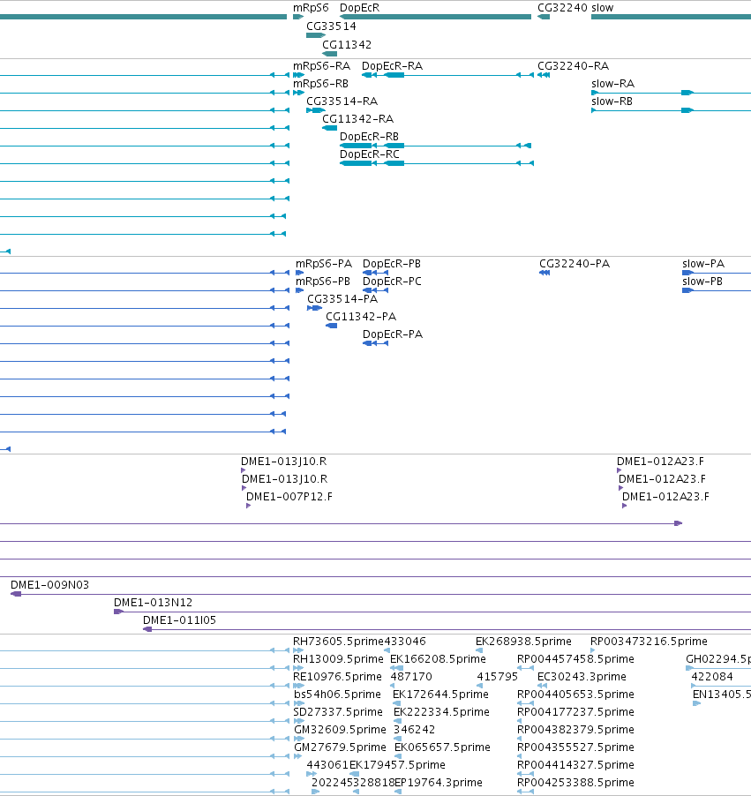
Task: Click the RH73605.5prime EST label
Action: pos(338,642)
